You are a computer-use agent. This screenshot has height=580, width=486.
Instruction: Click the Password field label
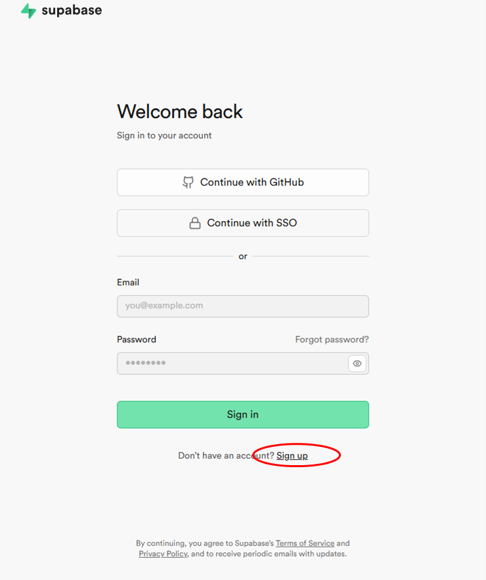(x=137, y=339)
